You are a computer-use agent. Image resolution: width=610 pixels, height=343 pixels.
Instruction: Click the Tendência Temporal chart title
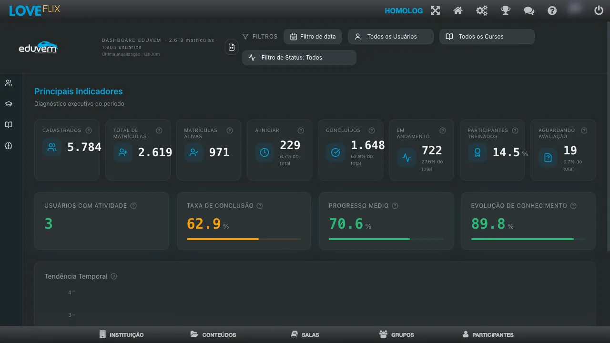point(76,276)
